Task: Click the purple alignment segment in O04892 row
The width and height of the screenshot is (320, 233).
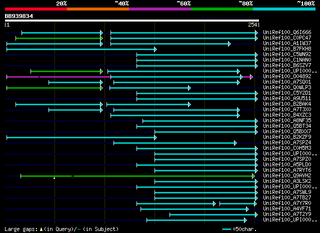Action: click(x=59, y=77)
